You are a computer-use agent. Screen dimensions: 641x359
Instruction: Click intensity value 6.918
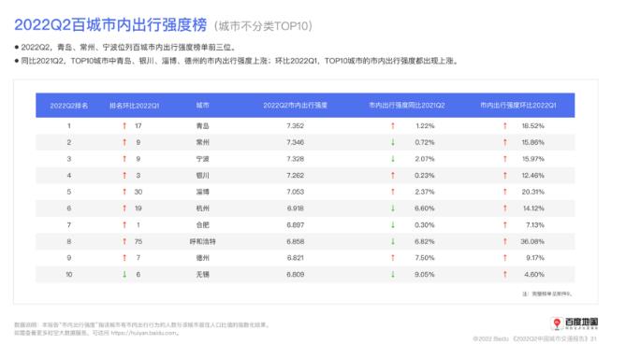pyautogui.click(x=295, y=208)
